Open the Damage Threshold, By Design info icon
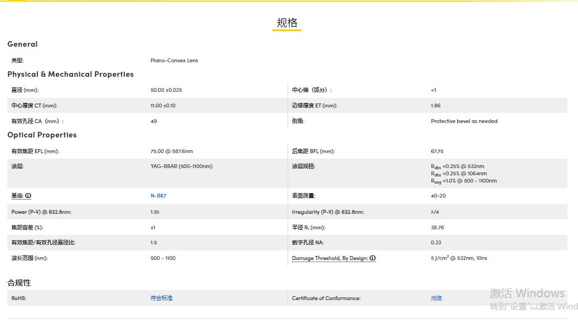578x325 pixels. (372, 258)
